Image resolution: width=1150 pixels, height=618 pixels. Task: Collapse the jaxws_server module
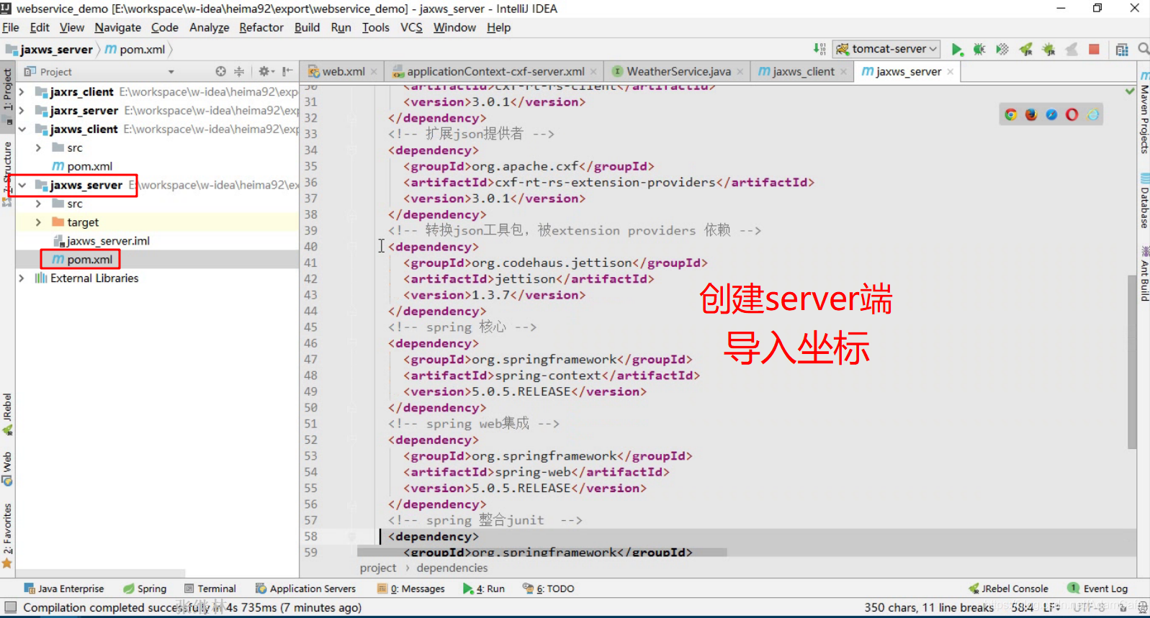point(22,185)
